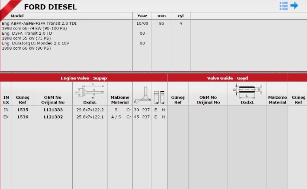
Task: Click OEM number 1121333
Action: click(53, 110)
